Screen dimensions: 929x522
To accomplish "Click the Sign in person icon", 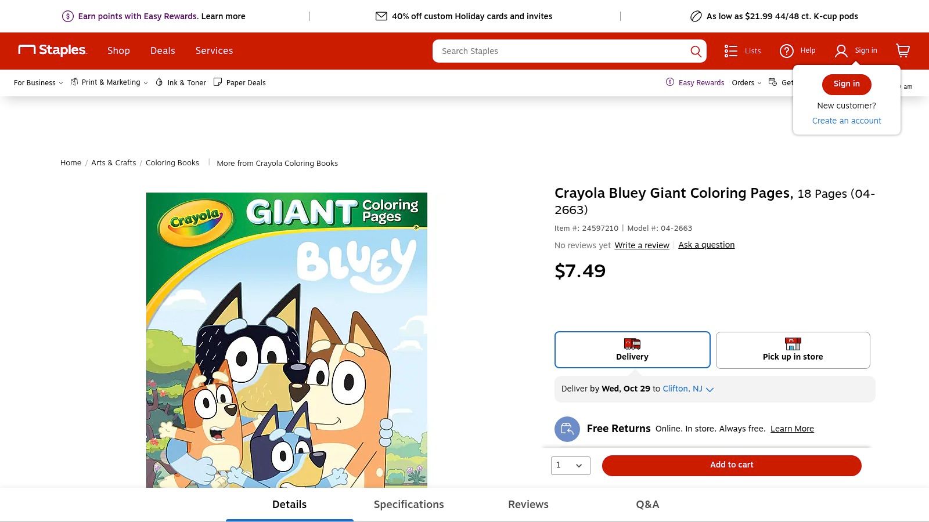I will click(x=841, y=51).
